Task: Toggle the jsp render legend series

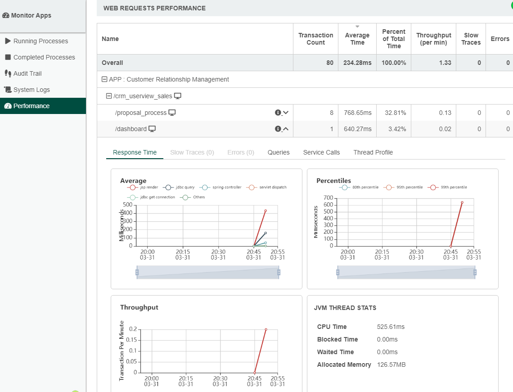Action: pos(132,187)
